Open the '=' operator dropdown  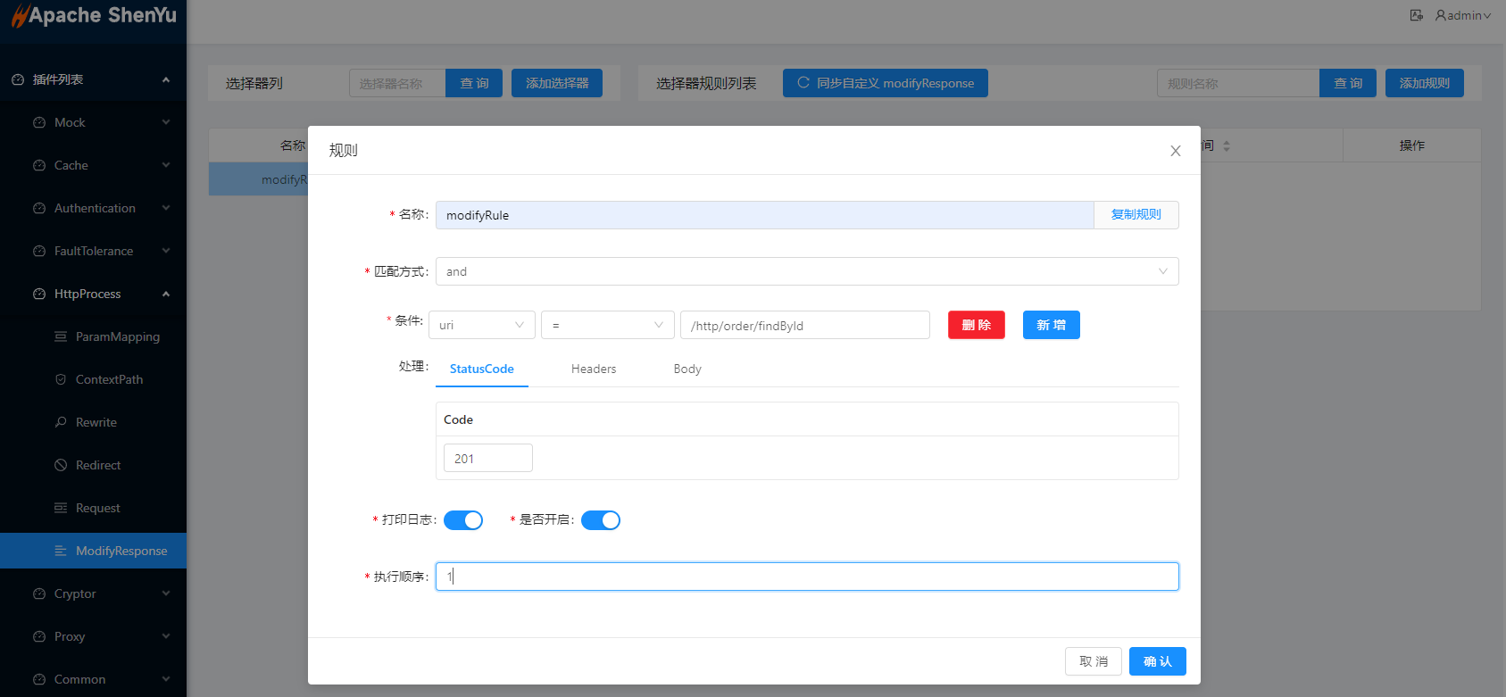point(607,325)
